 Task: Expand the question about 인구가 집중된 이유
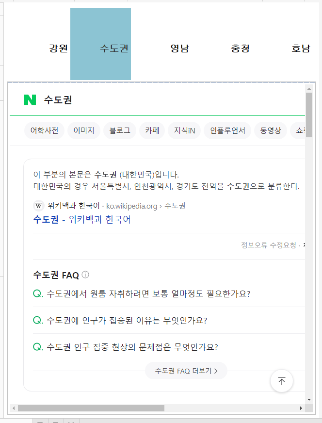pos(127,321)
